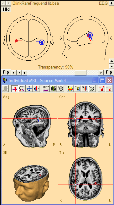Click the two-heads display icon

pyautogui.click(x=60, y=89)
